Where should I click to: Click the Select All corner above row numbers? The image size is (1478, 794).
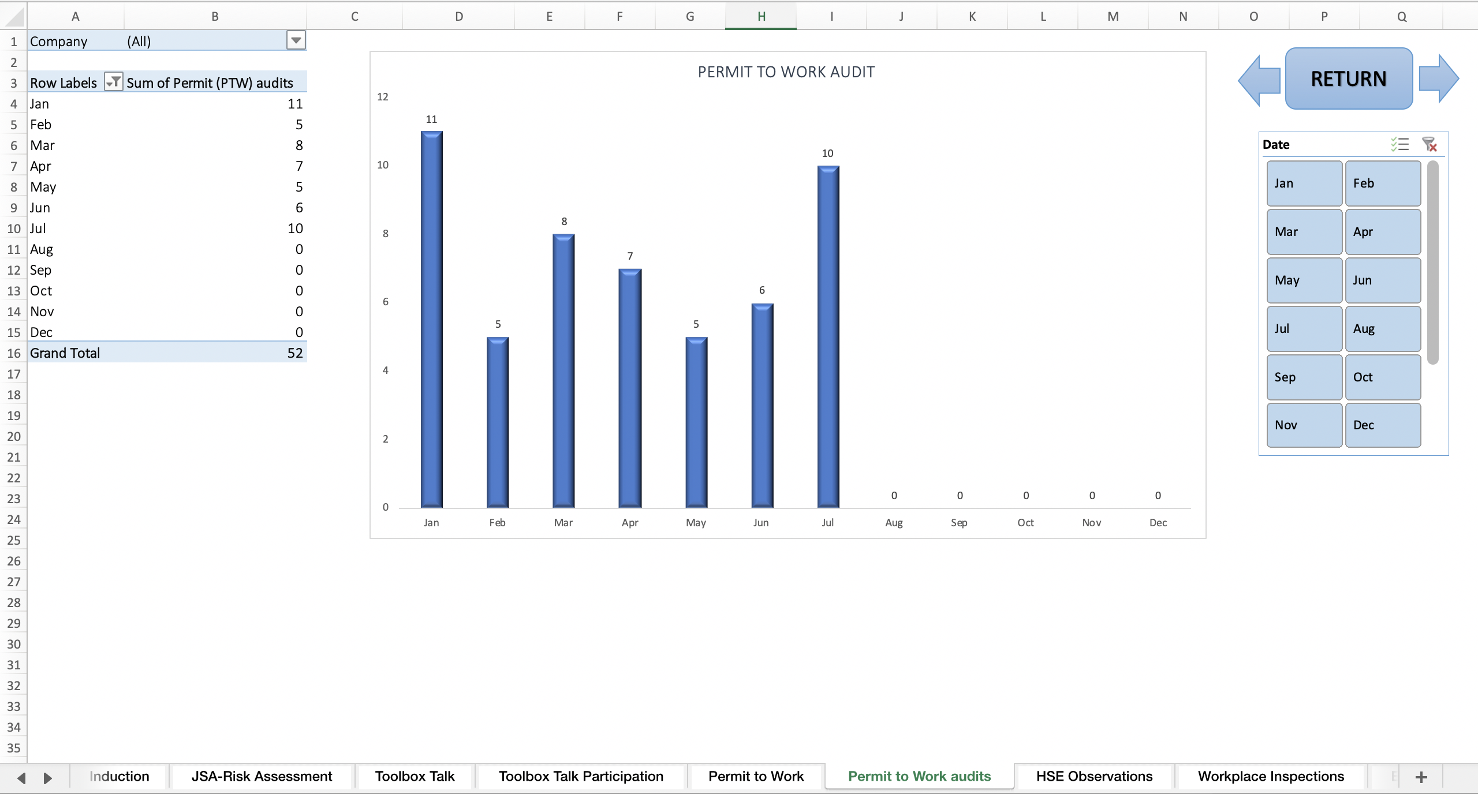tap(14, 16)
